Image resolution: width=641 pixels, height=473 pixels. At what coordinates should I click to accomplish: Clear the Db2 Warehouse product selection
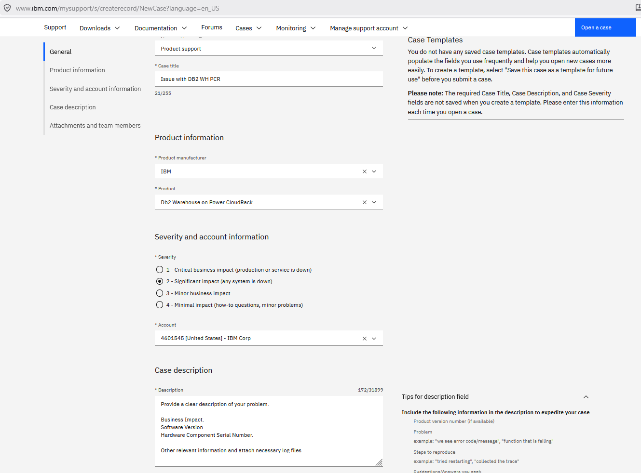[365, 202]
